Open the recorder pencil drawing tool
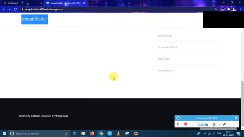Image resolution: width=244 pixels, height=137 pixels. tap(224, 124)
